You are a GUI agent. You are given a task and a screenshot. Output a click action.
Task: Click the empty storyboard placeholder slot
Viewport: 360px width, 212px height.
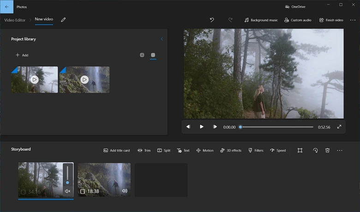click(161, 180)
